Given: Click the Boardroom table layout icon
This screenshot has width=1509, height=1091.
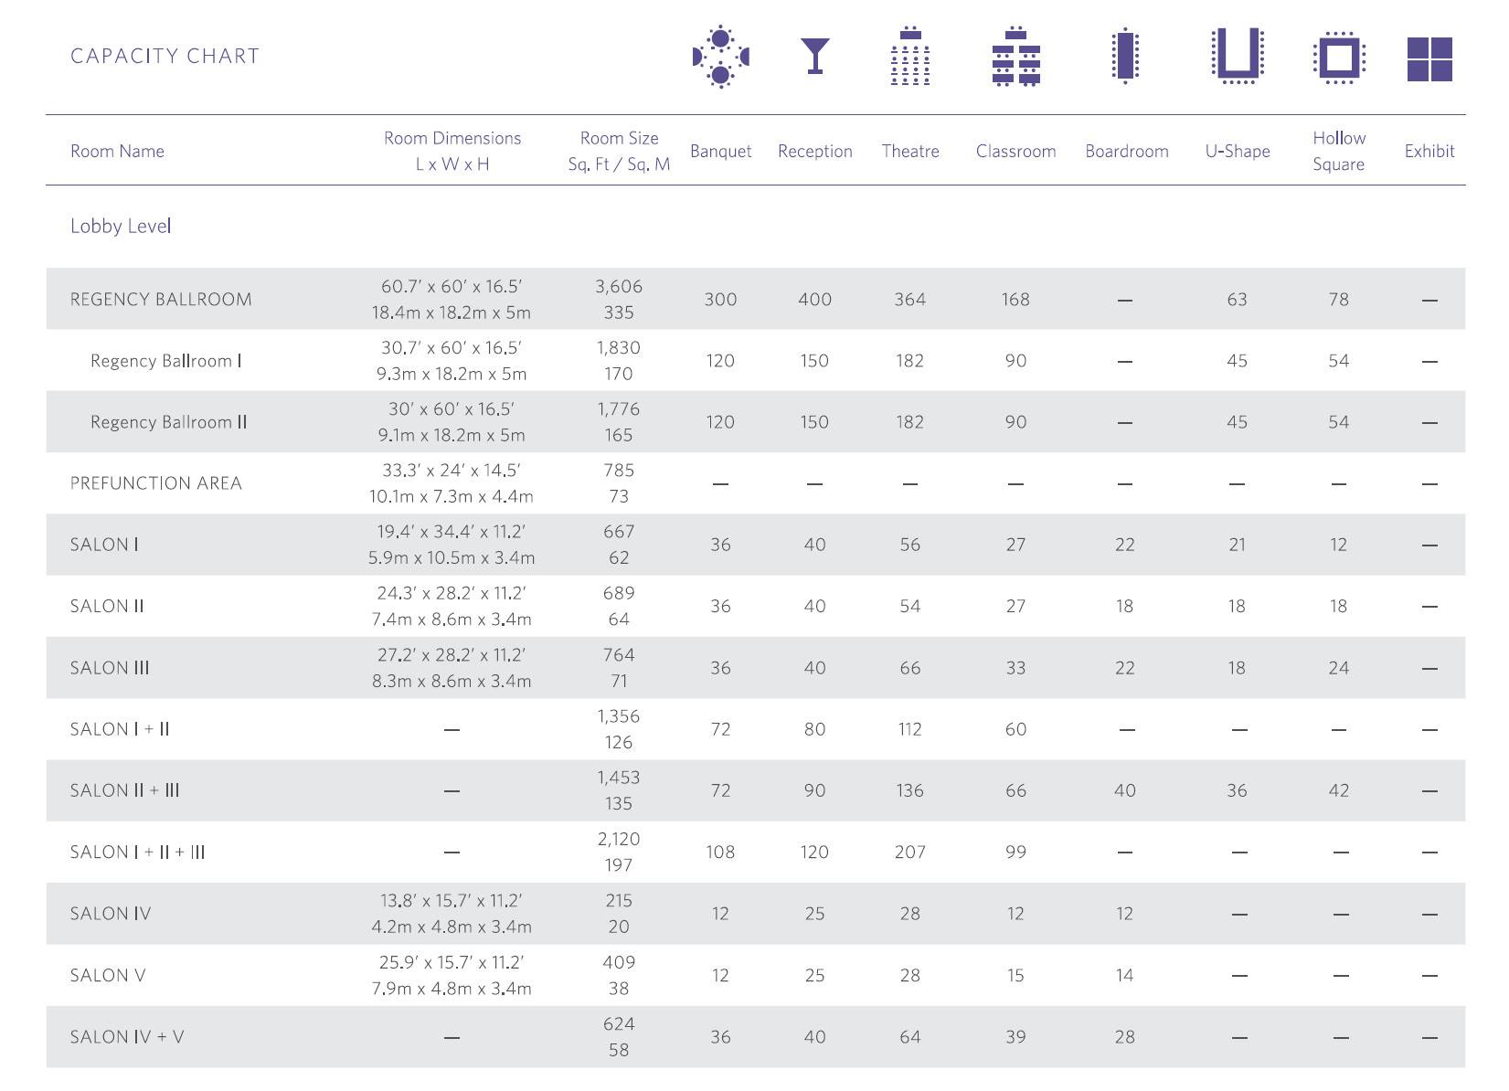Looking at the screenshot, I should [x=1125, y=57].
